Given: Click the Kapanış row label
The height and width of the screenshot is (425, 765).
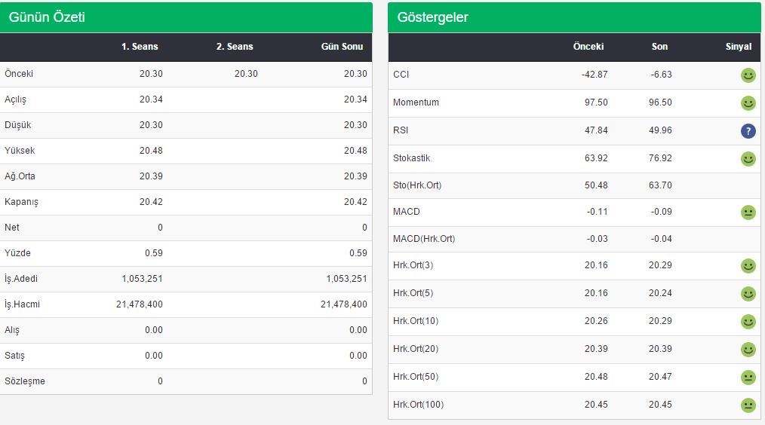Looking at the screenshot, I should 21,202.
